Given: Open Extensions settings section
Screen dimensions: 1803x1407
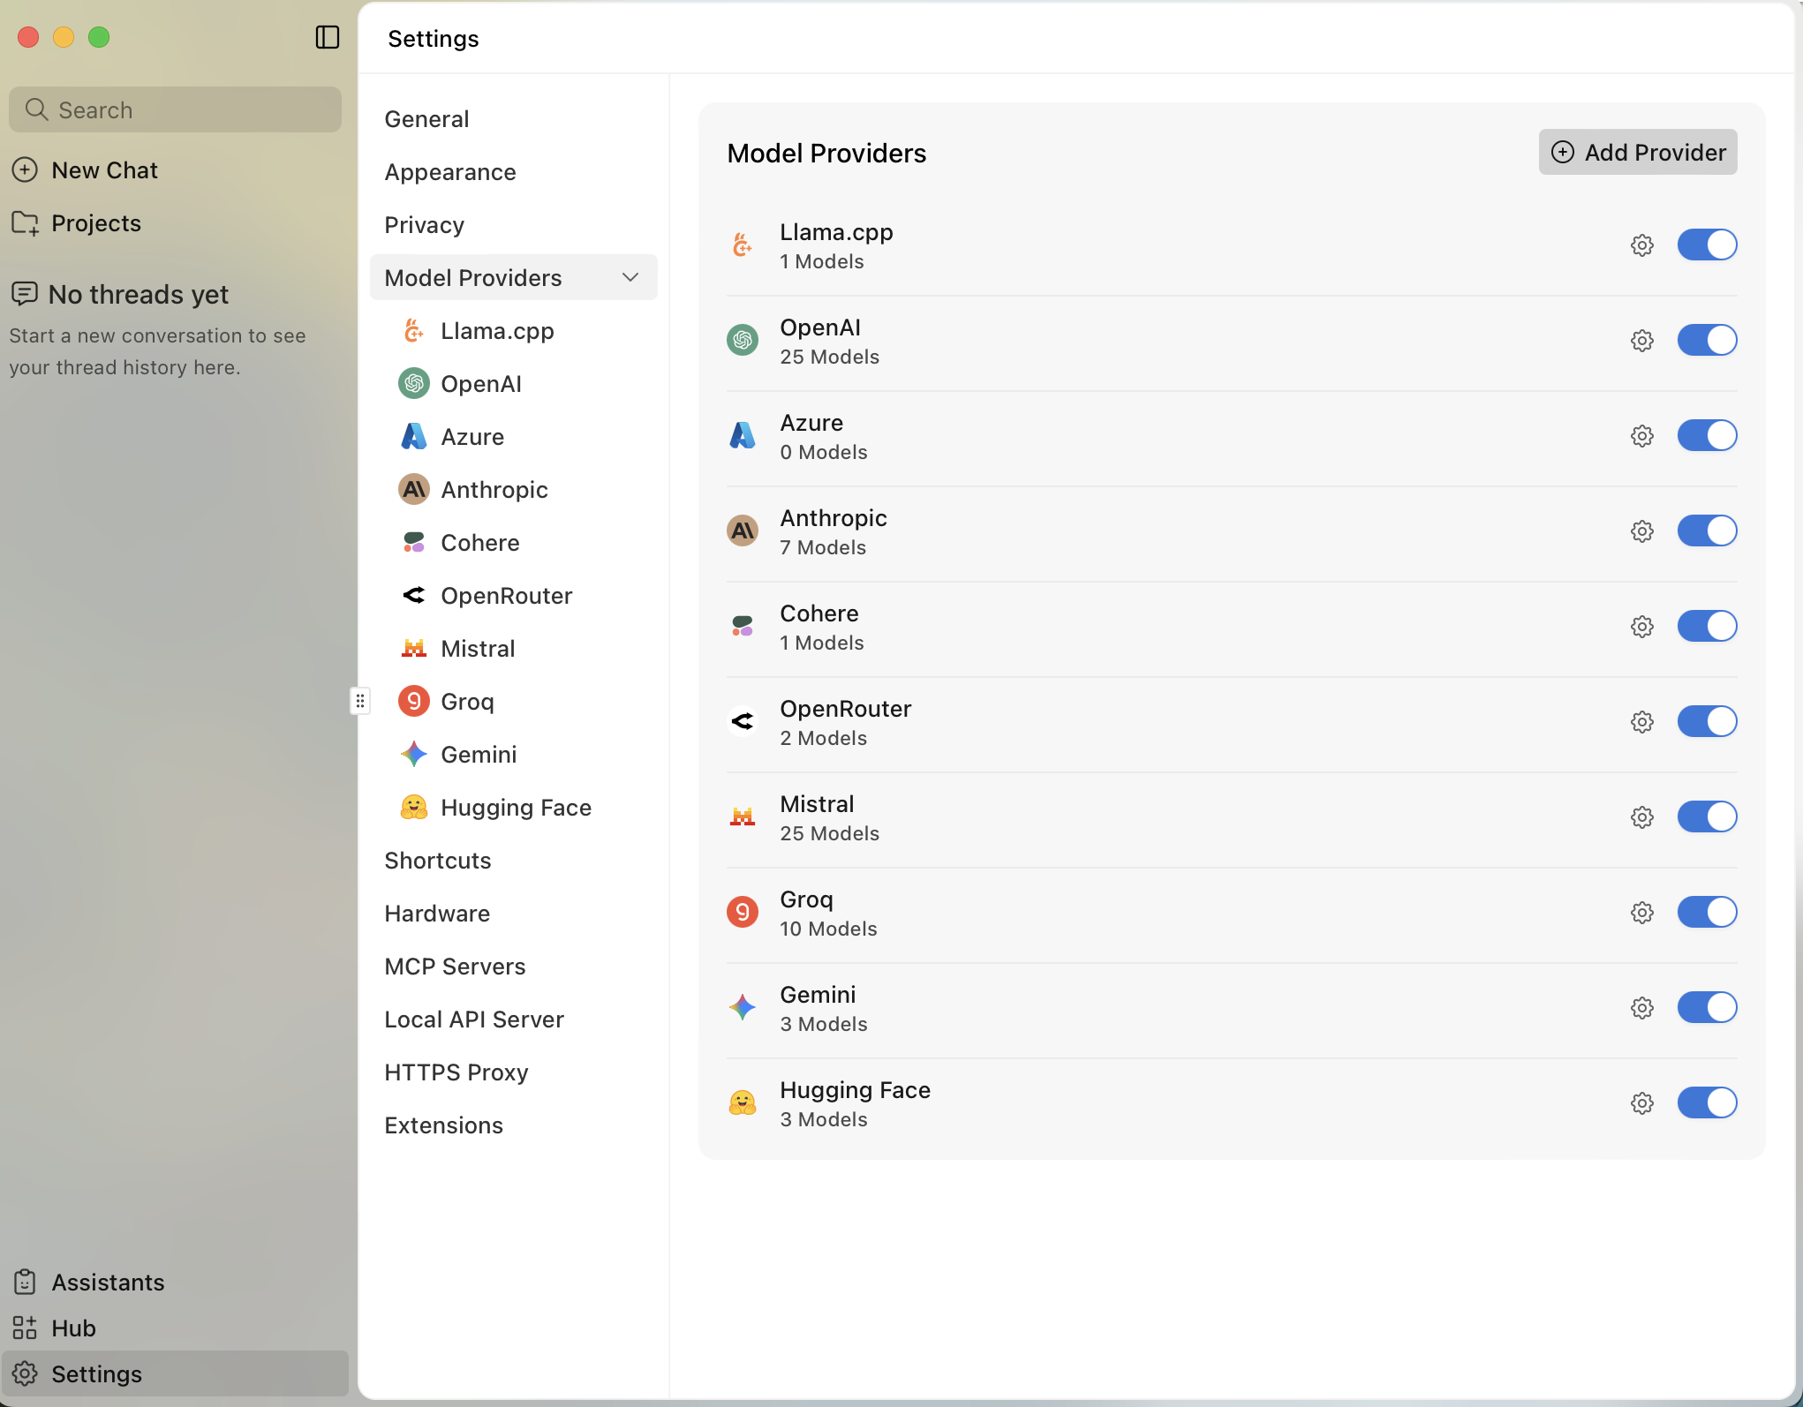Looking at the screenshot, I should coord(514,1125).
